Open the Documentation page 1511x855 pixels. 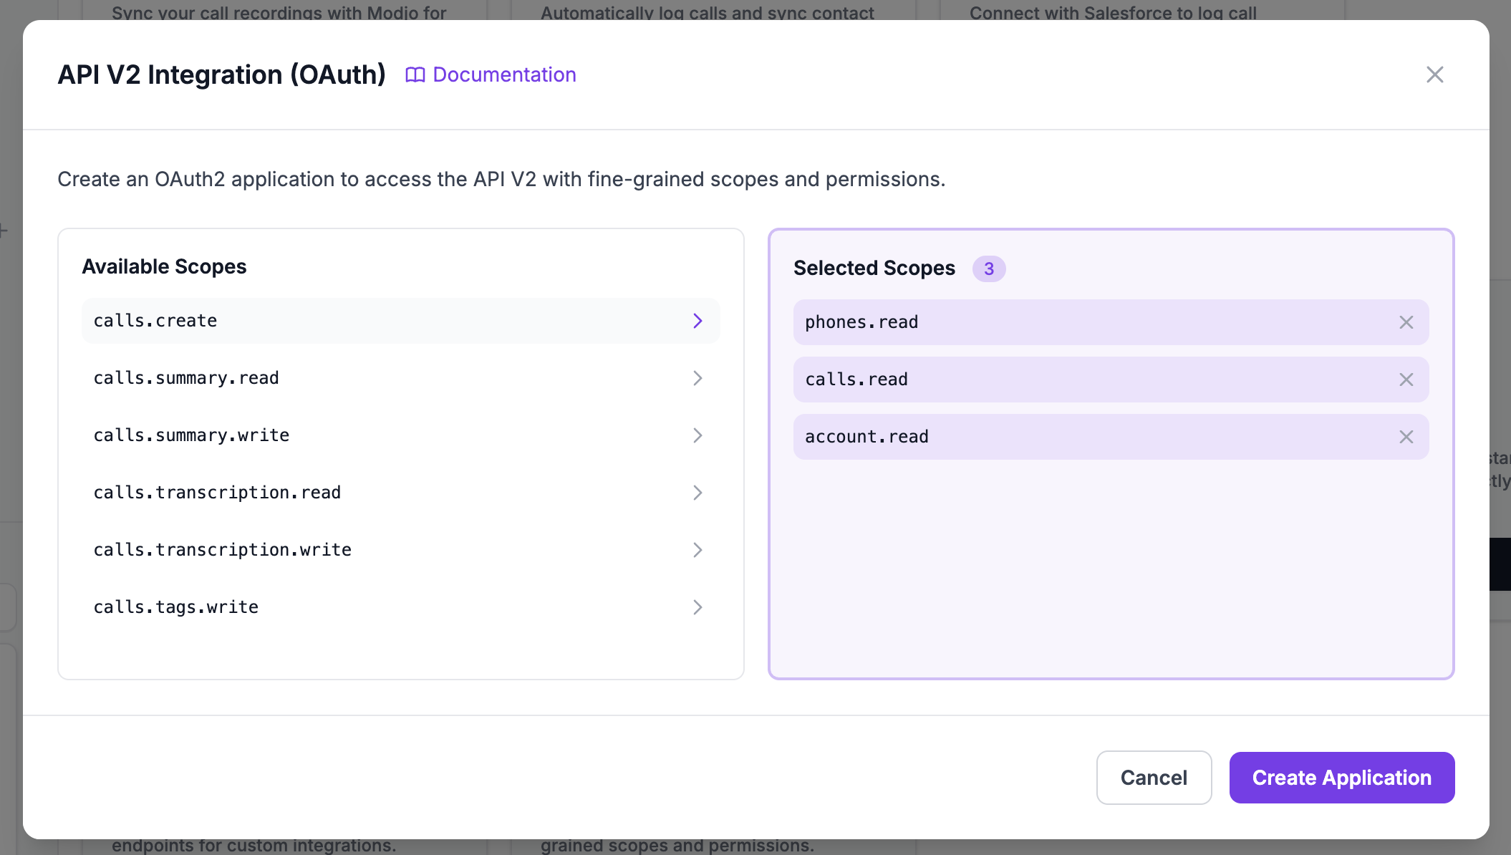point(504,74)
